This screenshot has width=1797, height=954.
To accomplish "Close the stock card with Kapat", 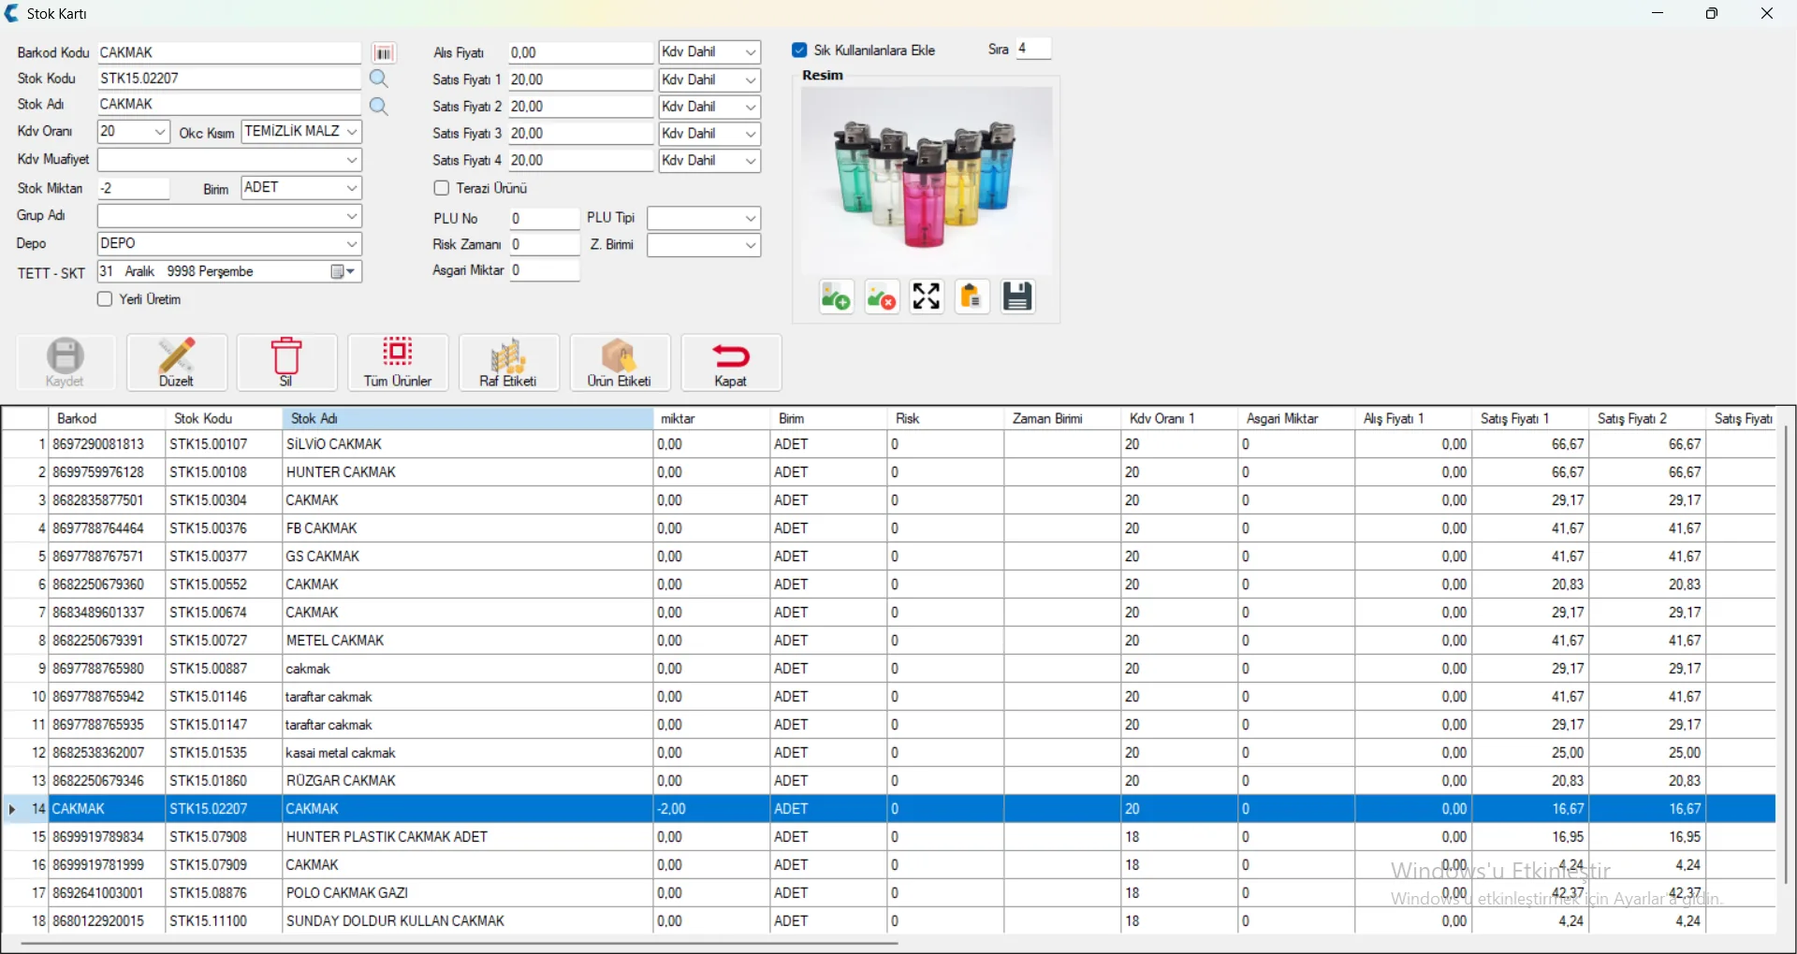I will (x=731, y=363).
